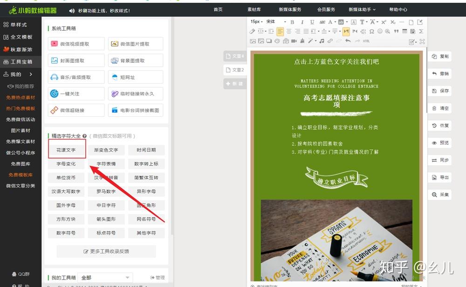Screen dimensions: 466x287
Task: Toggle underline text formatting
Action: pyautogui.click(x=312, y=22)
